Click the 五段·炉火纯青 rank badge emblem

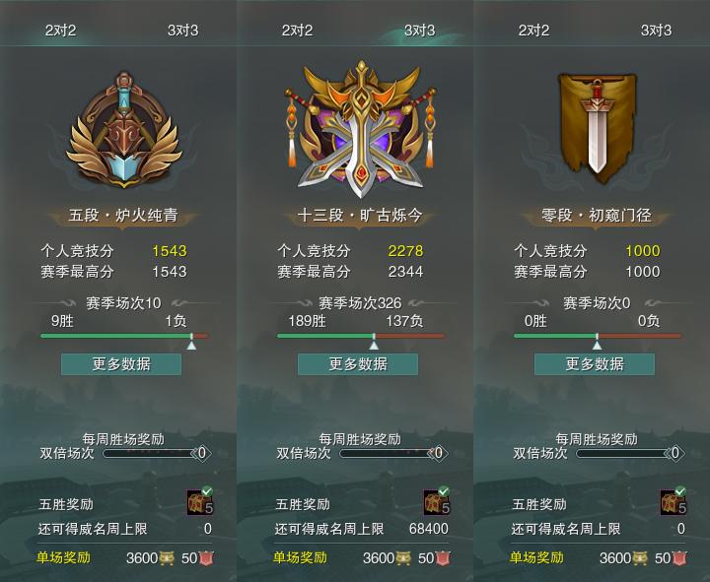coord(123,130)
